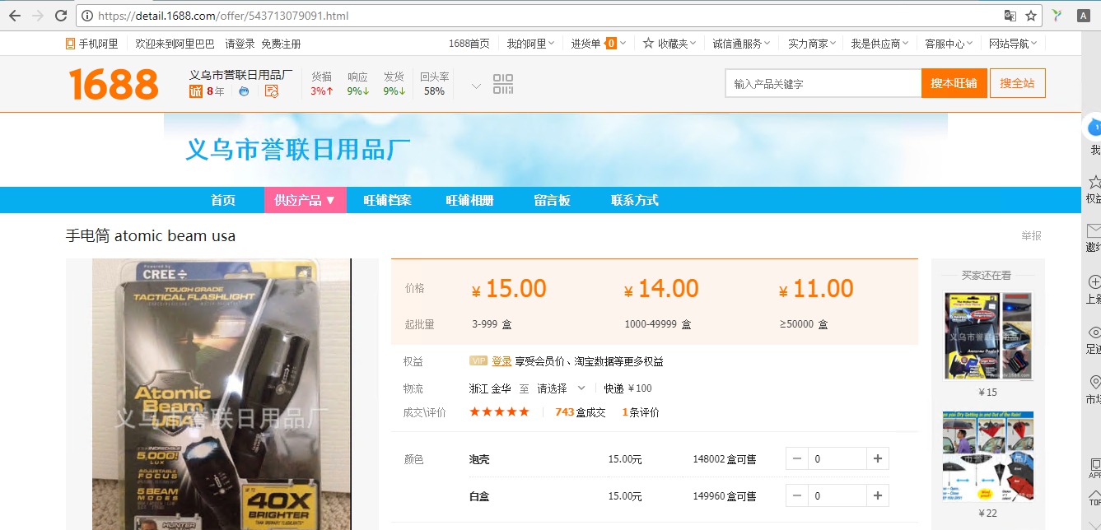
Task: Click the sidebar 权益 star icon
Action: tap(1094, 182)
